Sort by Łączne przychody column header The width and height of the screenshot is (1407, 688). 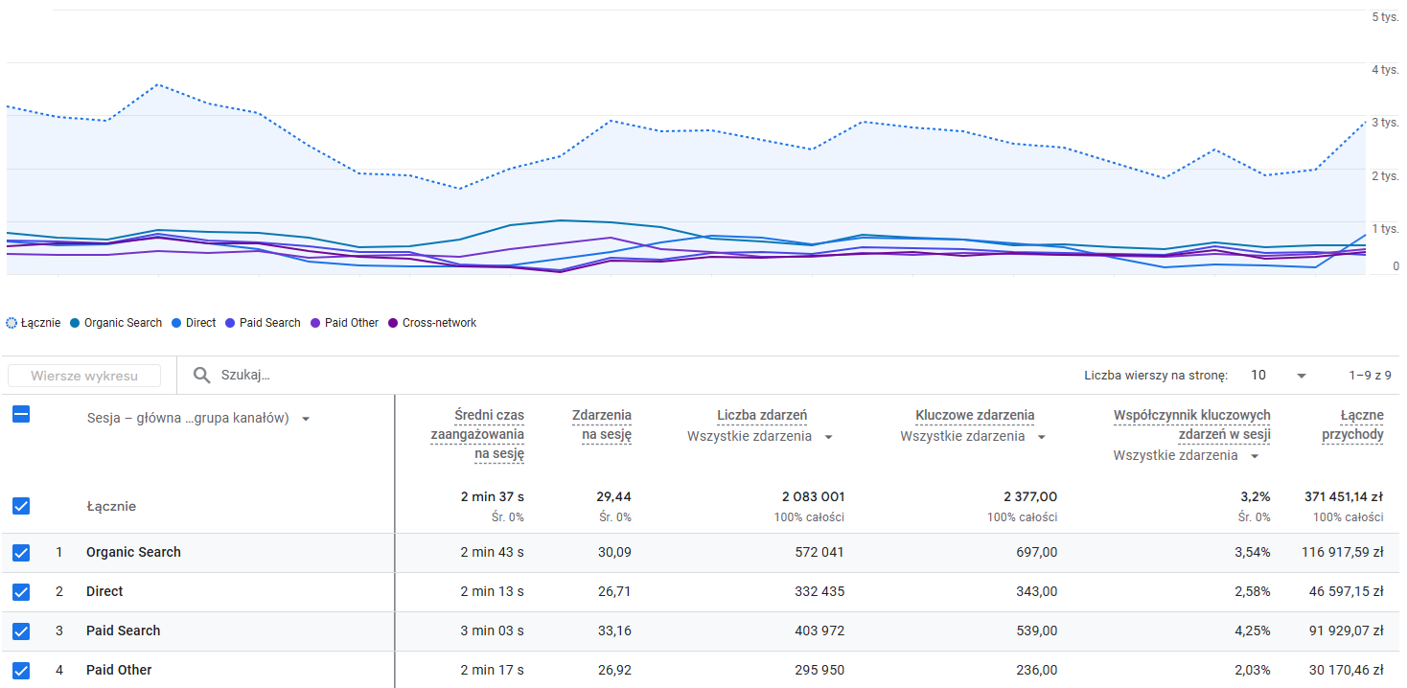tap(1352, 424)
